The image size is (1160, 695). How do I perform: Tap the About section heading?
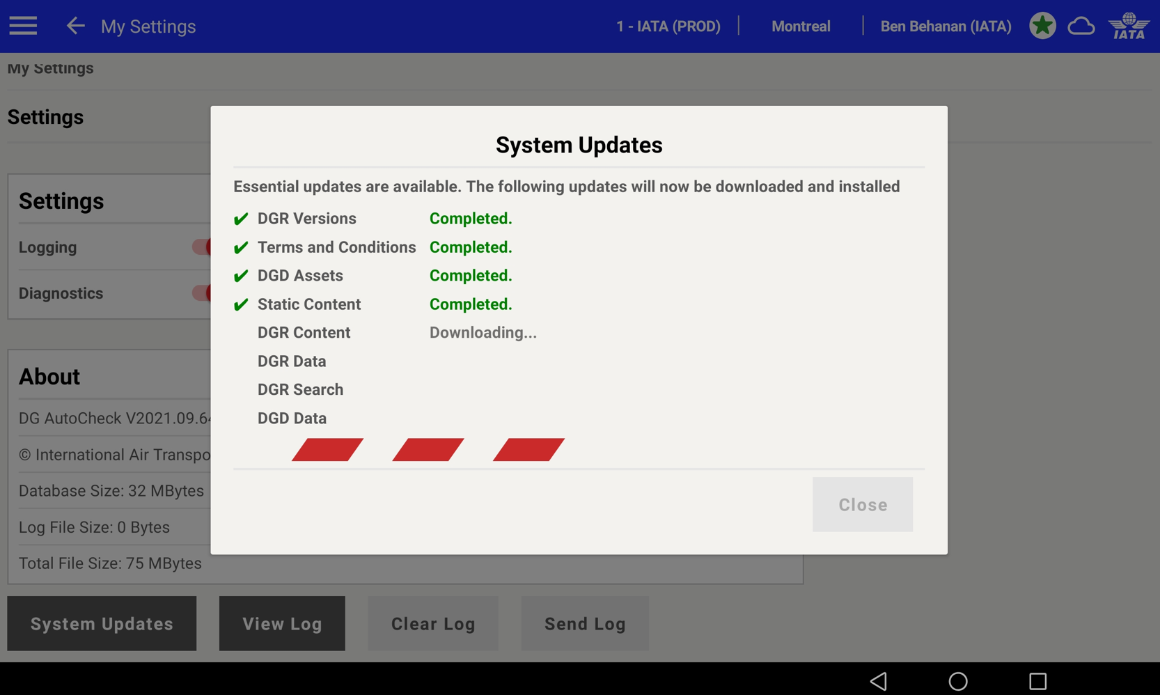click(x=49, y=377)
